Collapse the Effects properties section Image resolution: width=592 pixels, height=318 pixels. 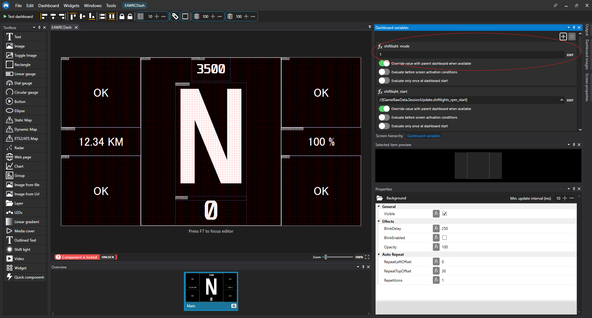coord(379,221)
